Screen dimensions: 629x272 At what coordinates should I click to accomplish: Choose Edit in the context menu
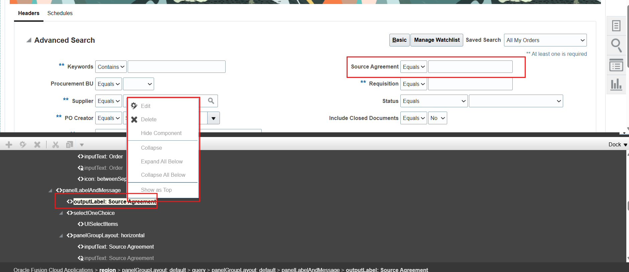pos(146,106)
